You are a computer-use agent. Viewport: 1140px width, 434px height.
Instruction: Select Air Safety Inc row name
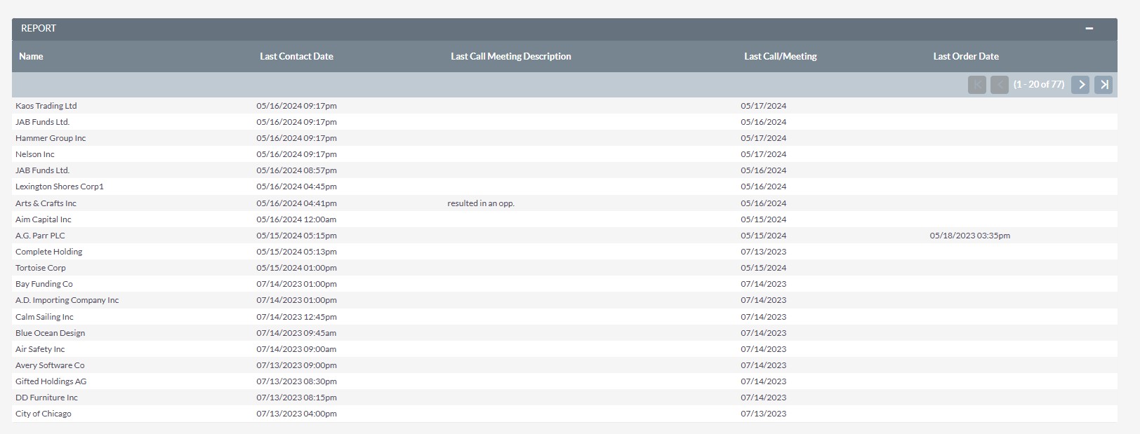40,349
